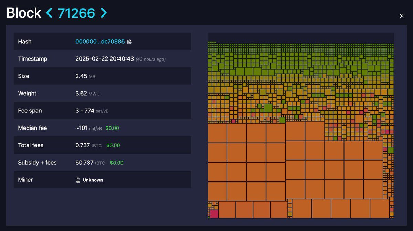Click the $0.00 next to Subsidy + fees
The height and width of the screenshot is (231, 413).
[117, 163]
